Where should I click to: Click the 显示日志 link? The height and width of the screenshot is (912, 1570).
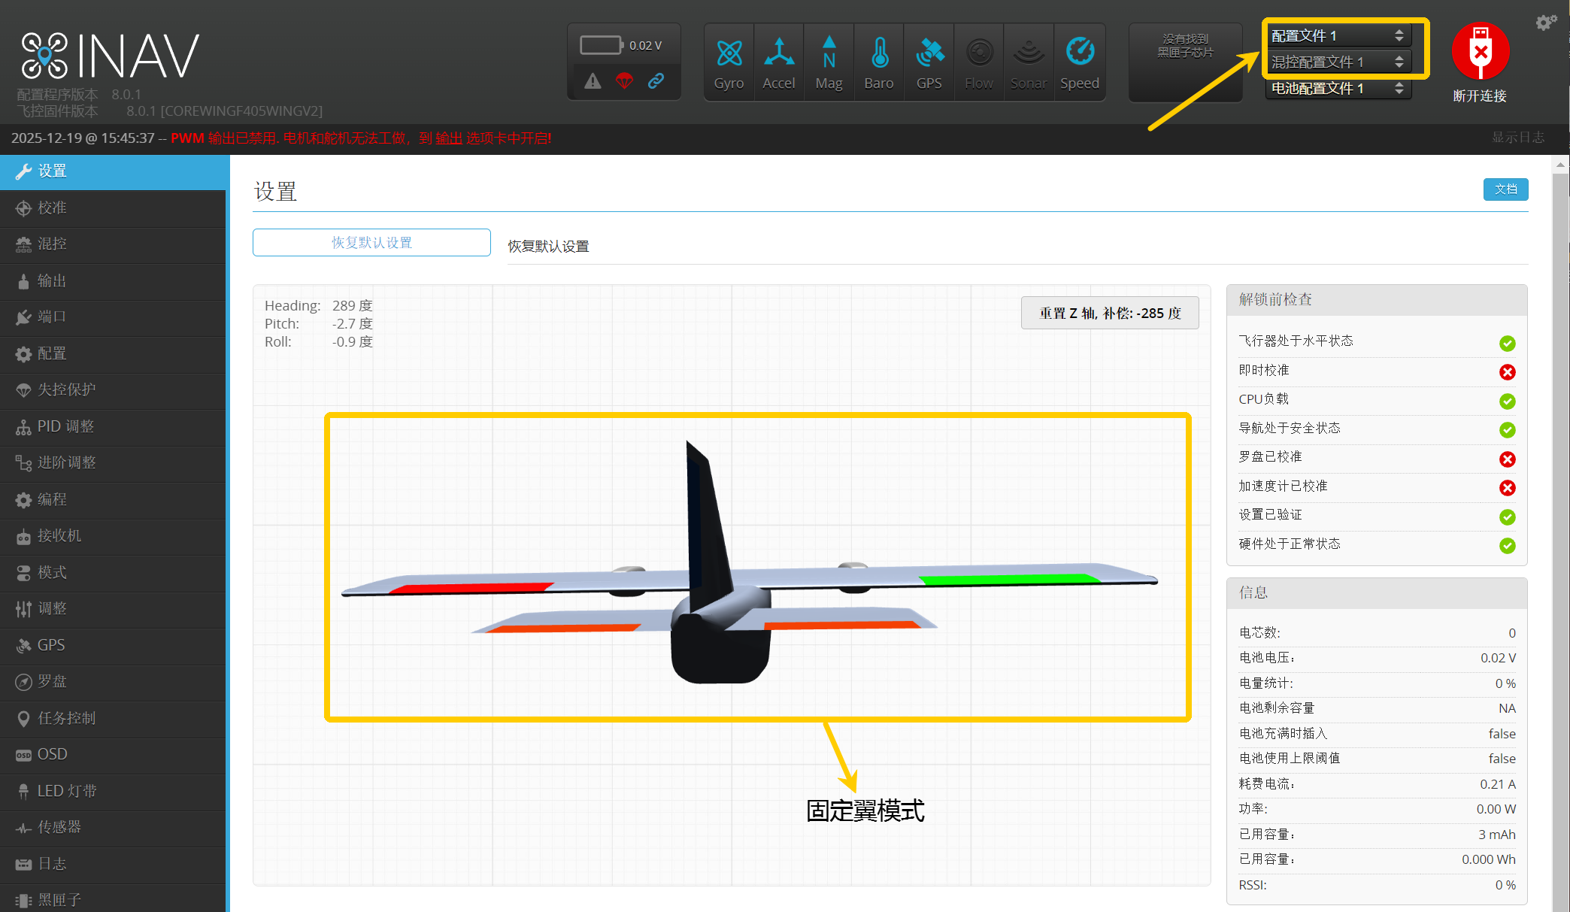tap(1517, 138)
